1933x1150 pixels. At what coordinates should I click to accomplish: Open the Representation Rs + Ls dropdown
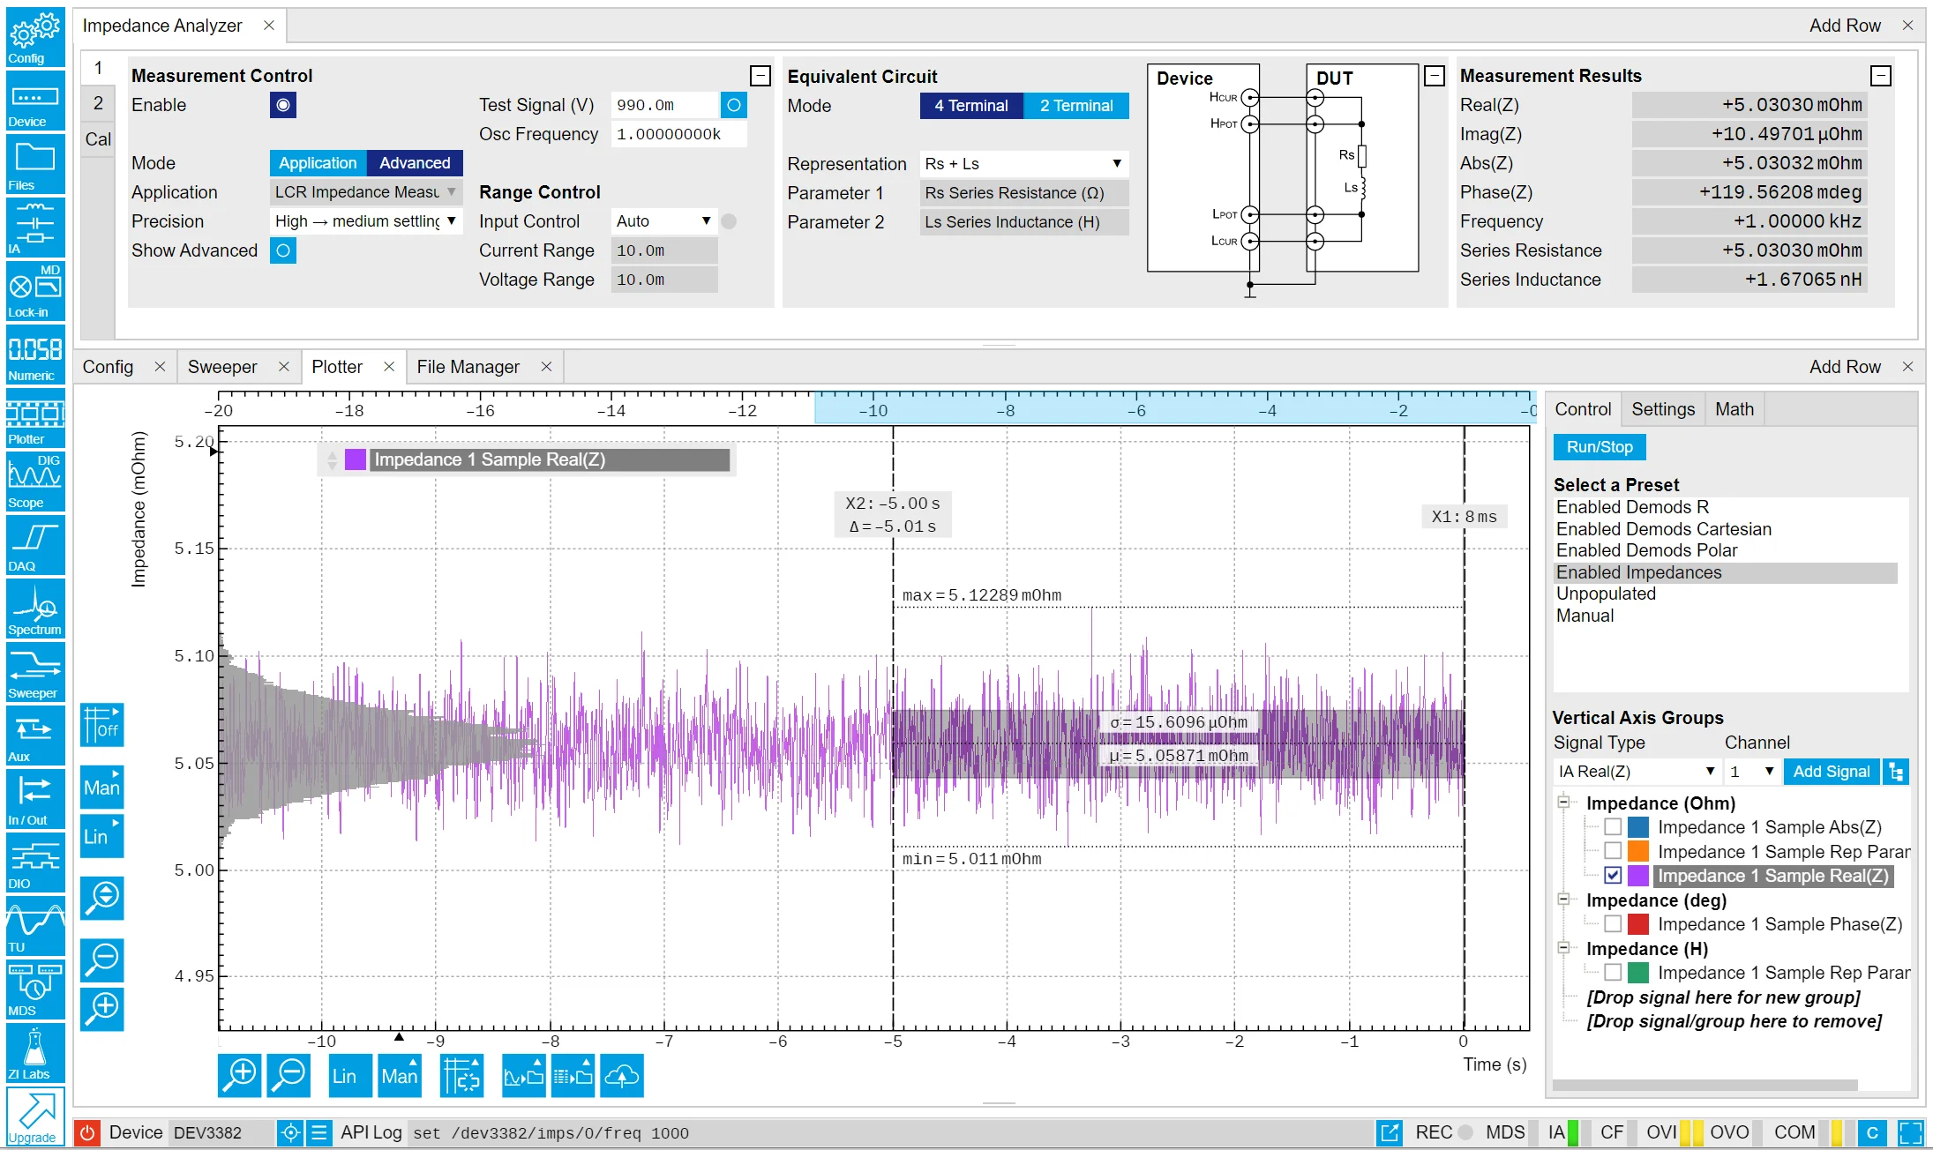point(1023,164)
